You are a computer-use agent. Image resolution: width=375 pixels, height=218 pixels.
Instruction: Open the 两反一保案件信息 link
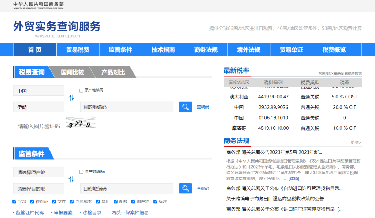click(x=130, y=213)
